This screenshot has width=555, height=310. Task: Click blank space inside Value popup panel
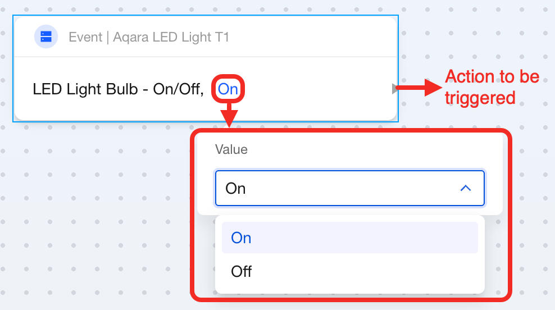pos(365,149)
